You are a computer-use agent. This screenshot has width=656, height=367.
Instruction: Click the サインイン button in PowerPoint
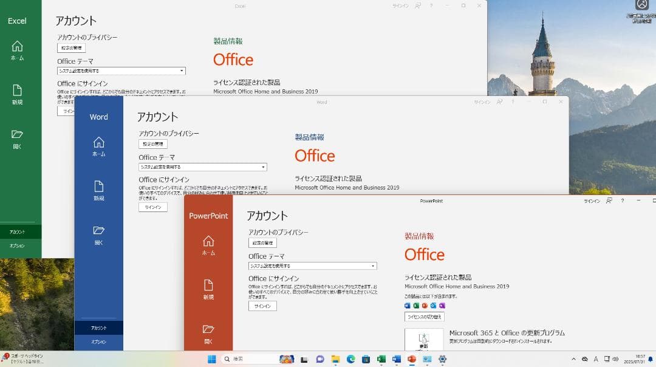pos(262,306)
